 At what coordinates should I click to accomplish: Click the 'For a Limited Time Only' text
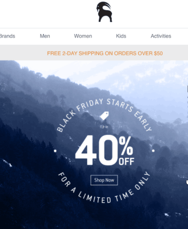pos(104,188)
